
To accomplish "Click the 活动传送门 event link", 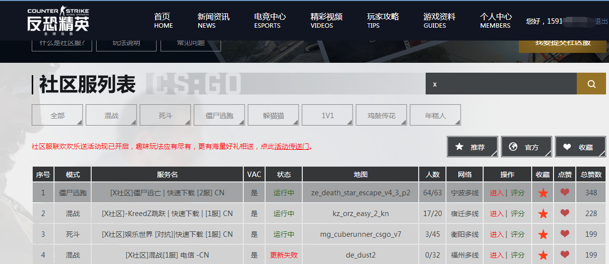I will pyautogui.click(x=292, y=146).
